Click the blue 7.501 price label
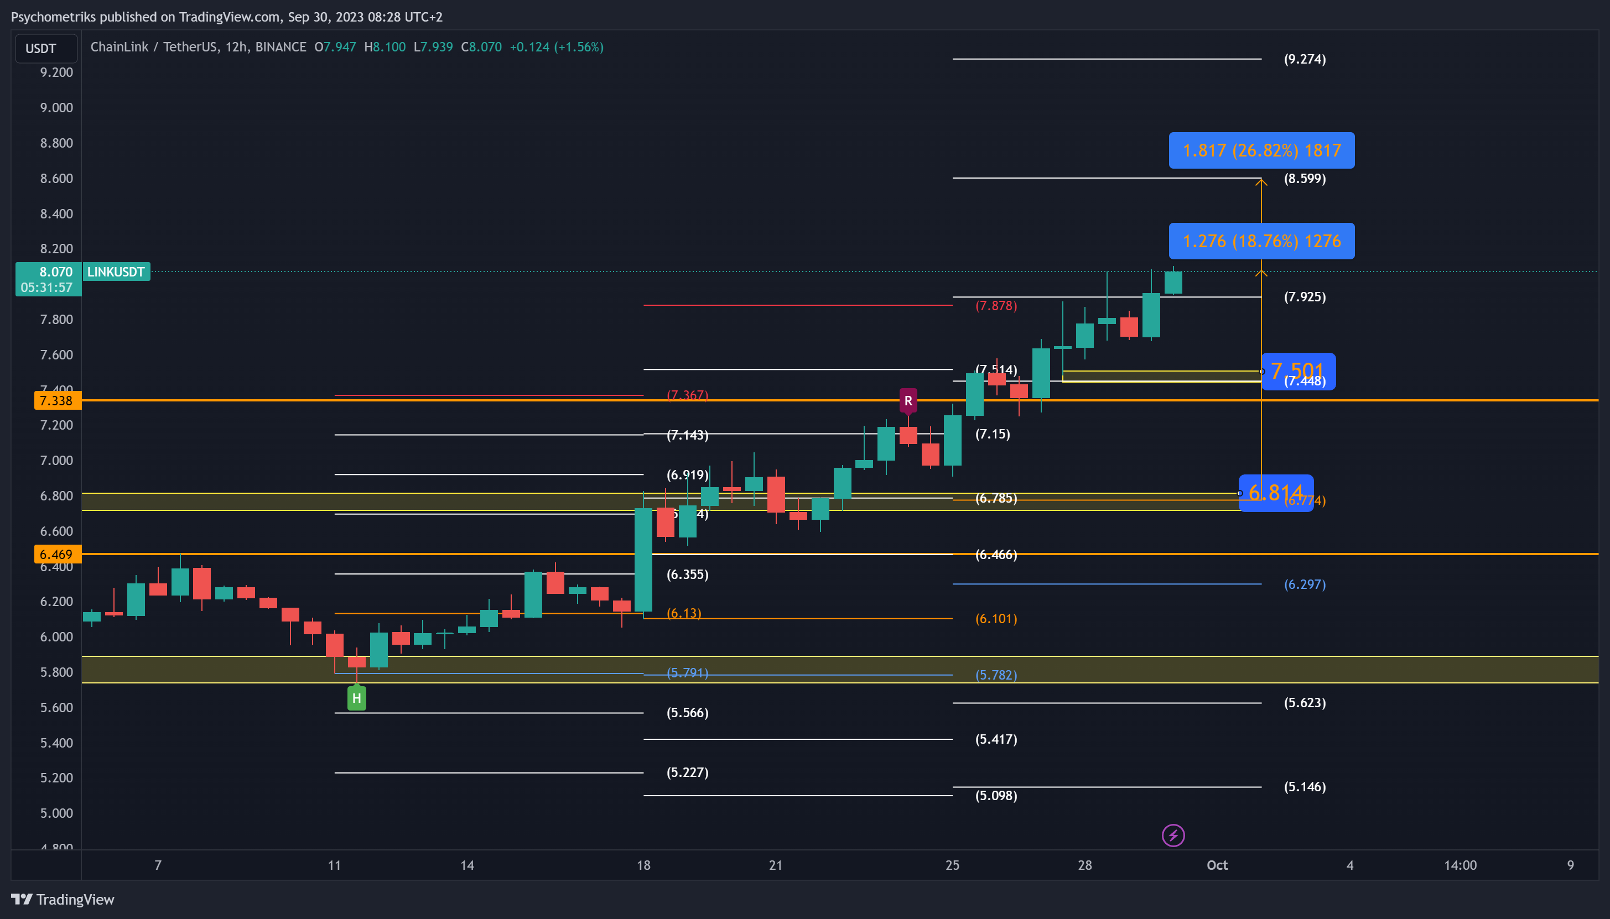This screenshot has height=919, width=1610. click(1297, 371)
